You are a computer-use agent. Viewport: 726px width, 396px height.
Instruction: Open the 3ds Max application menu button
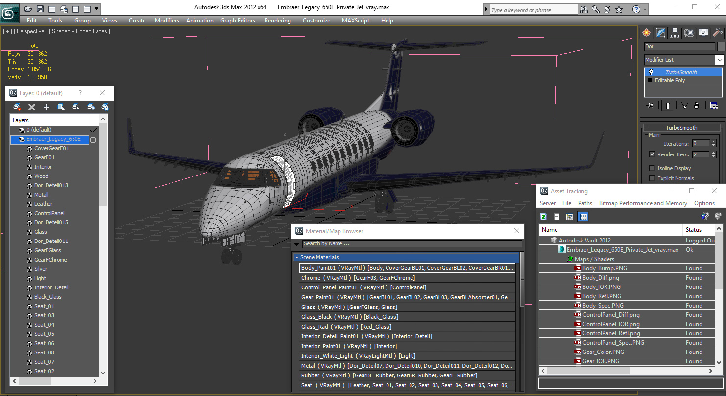[x=10, y=13]
